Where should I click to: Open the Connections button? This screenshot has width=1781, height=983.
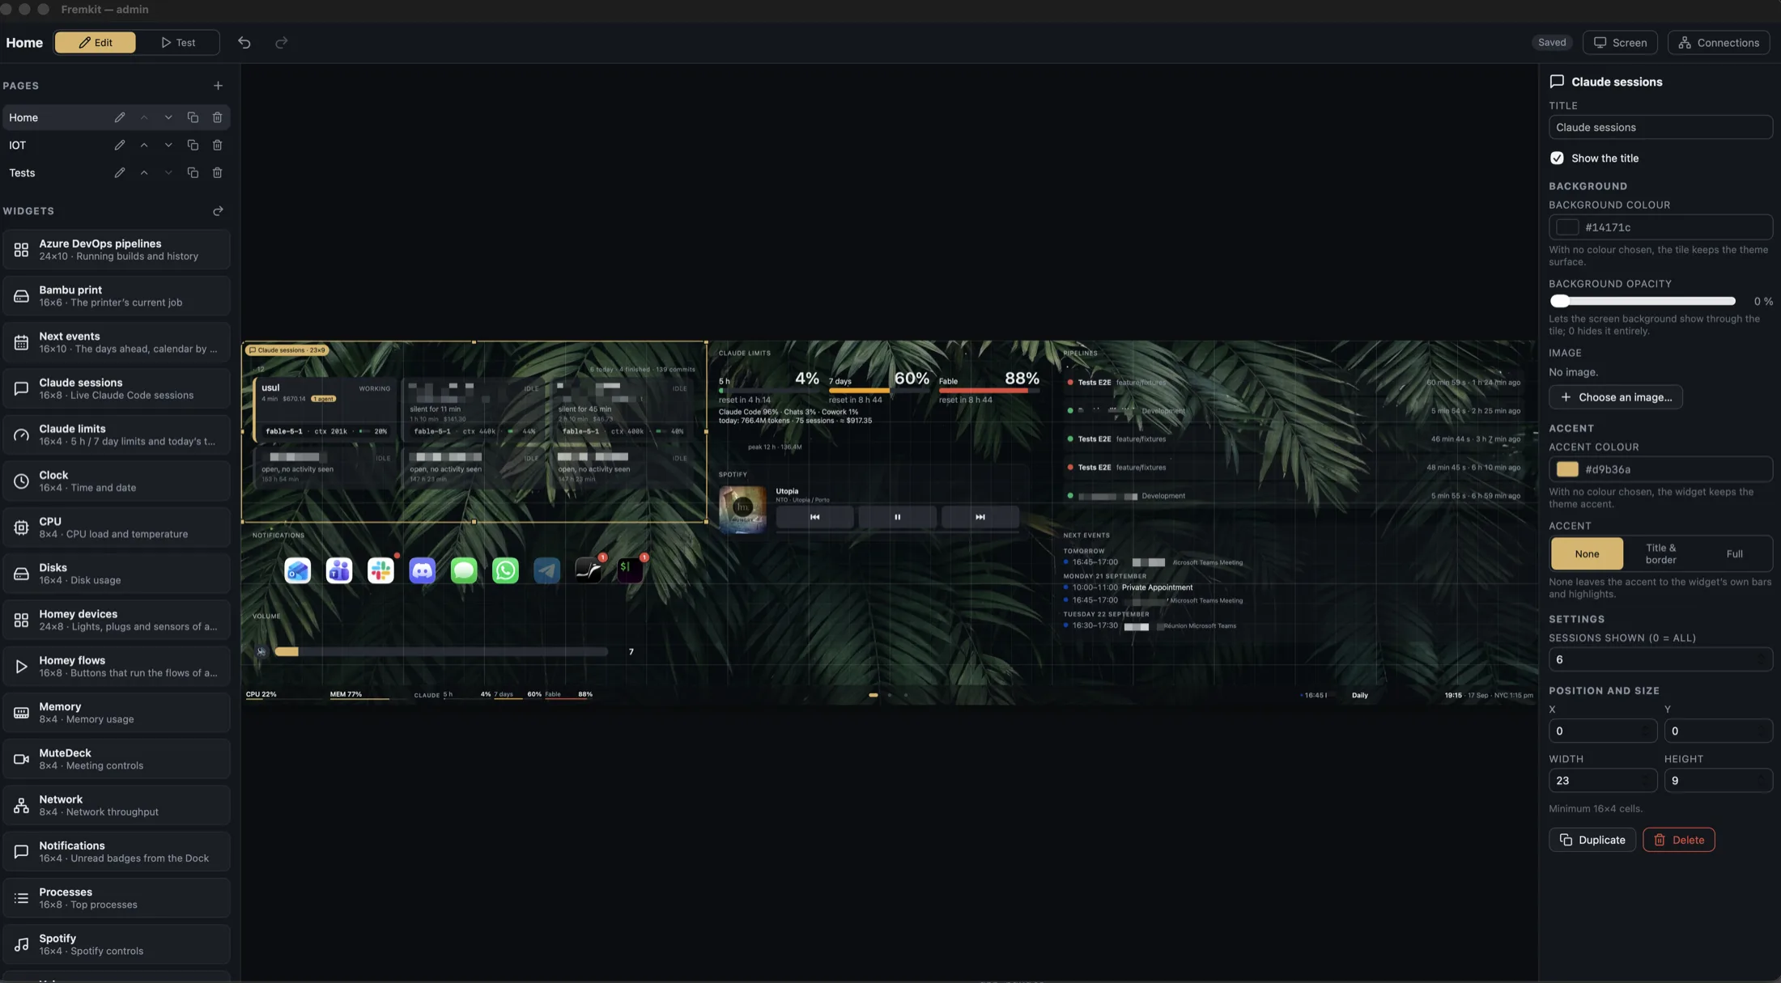[1718, 43]
